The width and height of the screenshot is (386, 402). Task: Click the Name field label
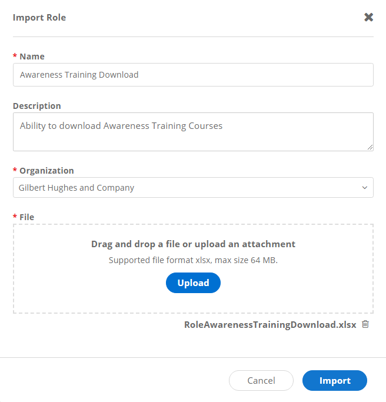[x=32, y=57]
